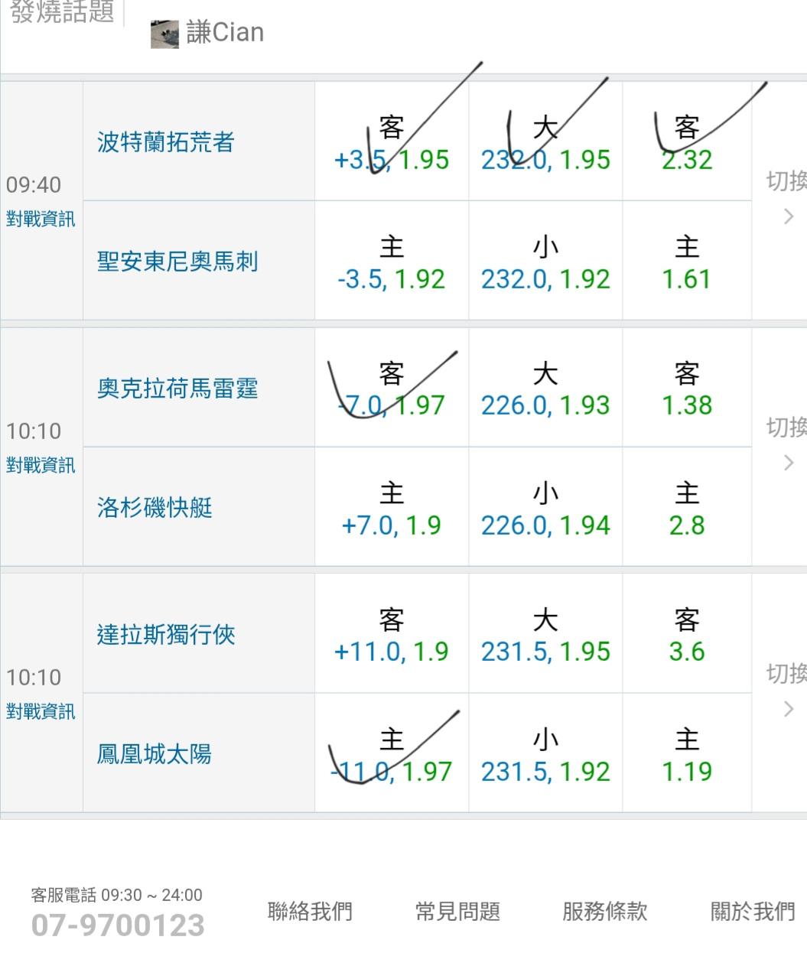Image resolution: width=807 pixels, height=953 pixels.
Task: Open 對戰資訊 for 奧克拉荷馬雷霆 game
Action: pos(41,465)
